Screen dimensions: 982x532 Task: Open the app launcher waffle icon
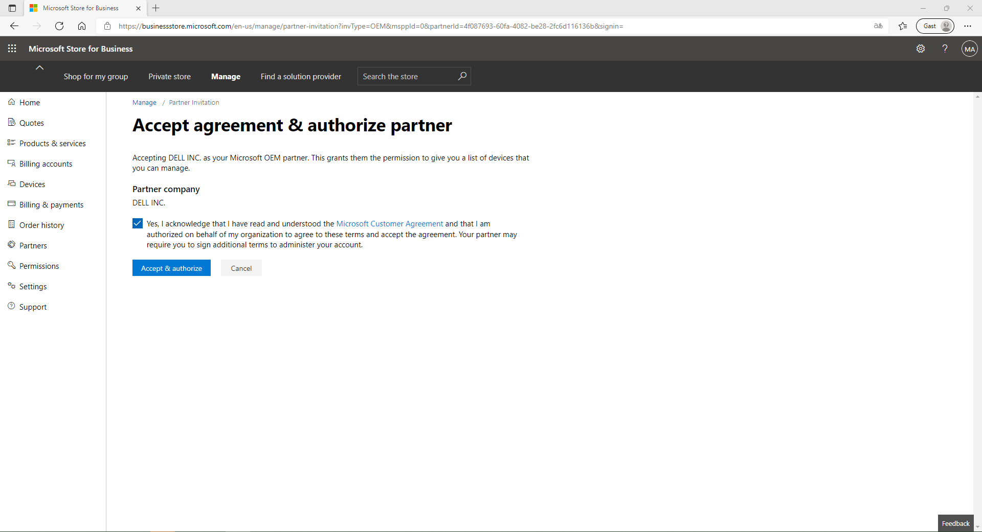(x=12, y=49)
